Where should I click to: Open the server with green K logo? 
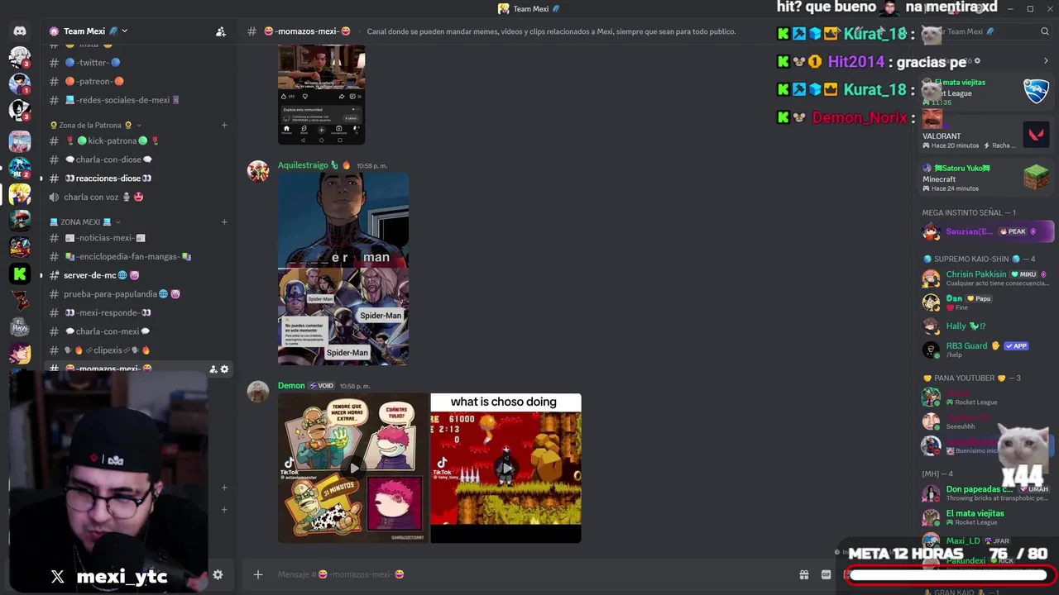pyautogui.click(x=20, y=274)
